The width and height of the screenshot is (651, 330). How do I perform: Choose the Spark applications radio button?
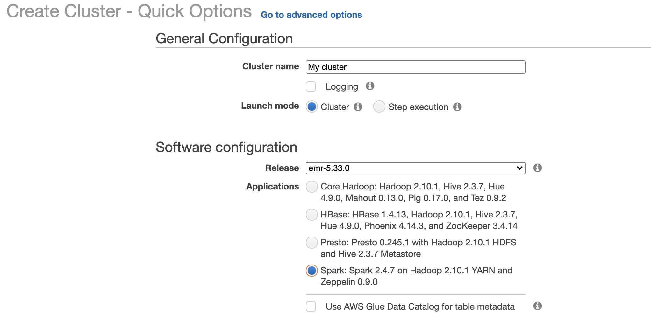312,271
